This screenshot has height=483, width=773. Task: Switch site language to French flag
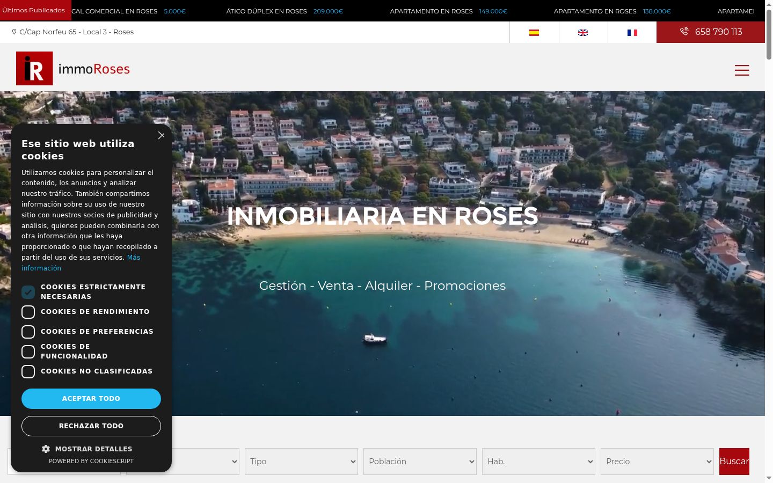click(x=632, y=32)
